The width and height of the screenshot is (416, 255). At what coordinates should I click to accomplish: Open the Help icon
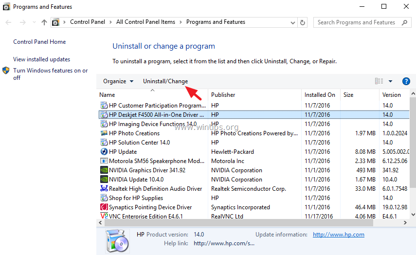click(406, 81)
